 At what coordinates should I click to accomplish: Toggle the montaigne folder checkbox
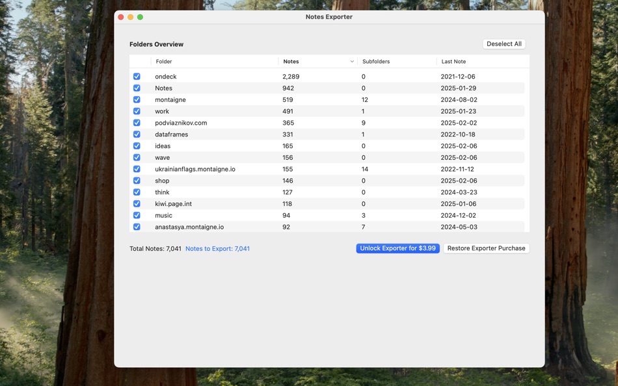(137, 99)
